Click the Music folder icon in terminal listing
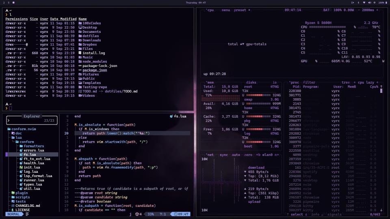 click(x=80, y=57)
